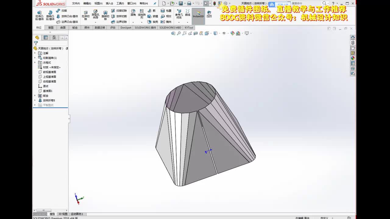The image size is (390, 219).
Task: Switch to the 草图 sketch tab
Action: [x=51, y=28]
